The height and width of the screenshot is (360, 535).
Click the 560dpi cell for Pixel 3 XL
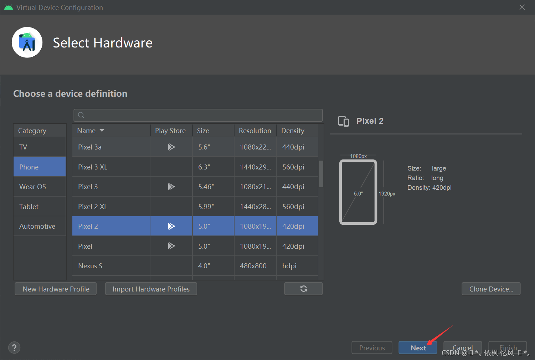297,167
